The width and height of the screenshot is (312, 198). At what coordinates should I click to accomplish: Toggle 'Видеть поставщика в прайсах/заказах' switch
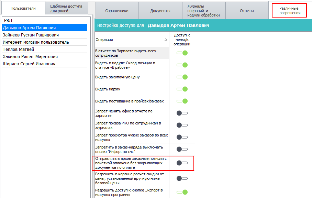coord(182,101)
